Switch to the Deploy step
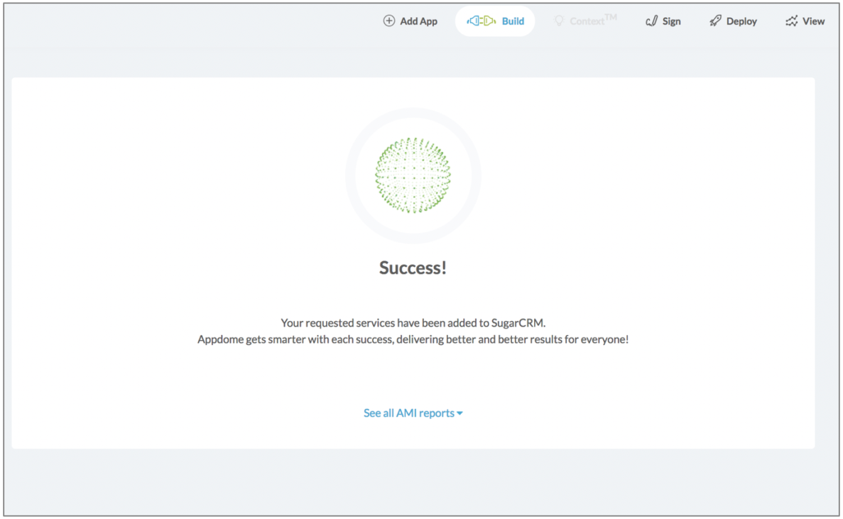Viewport: 843px width, 519px height. point(733,21)
